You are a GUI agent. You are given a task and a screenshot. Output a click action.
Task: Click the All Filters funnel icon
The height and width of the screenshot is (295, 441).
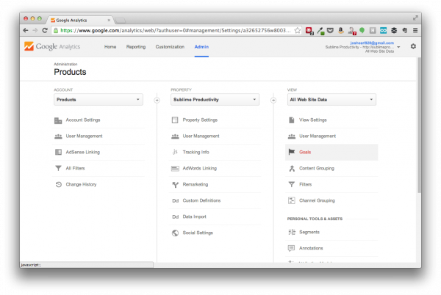tap(58, 168)
